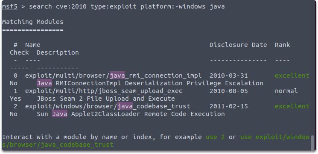
Task: Select module path java_rmi_connection_impl
Action: pyautogui.click(x=114, y=76)
